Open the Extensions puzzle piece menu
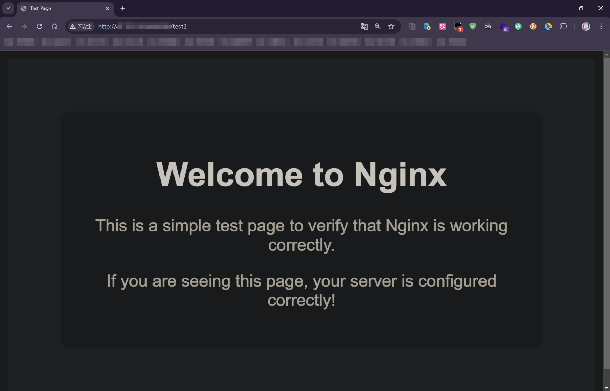Viewport: 610px width, 391px height. (x=563, y=27)
